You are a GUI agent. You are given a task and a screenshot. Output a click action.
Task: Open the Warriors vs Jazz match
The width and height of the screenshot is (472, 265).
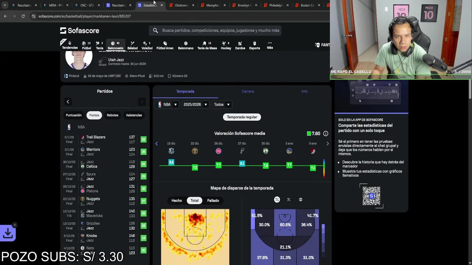click(105, 152)
